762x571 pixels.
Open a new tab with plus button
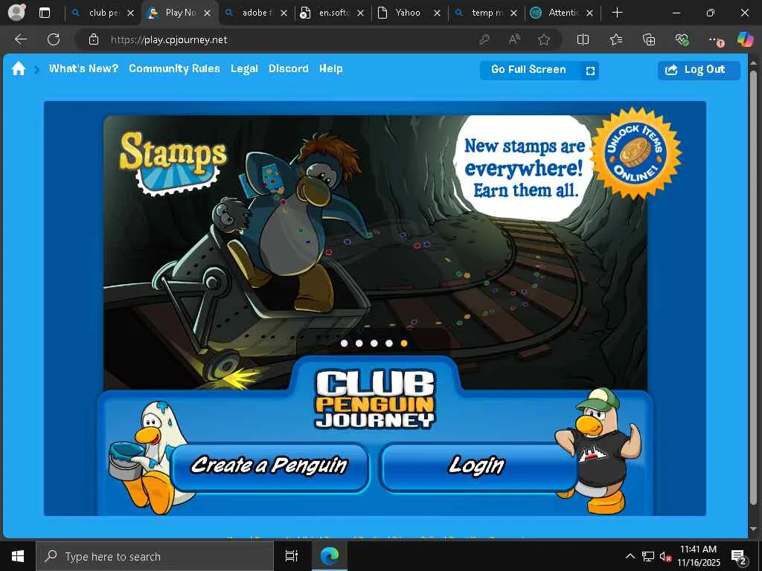point(617,13)
